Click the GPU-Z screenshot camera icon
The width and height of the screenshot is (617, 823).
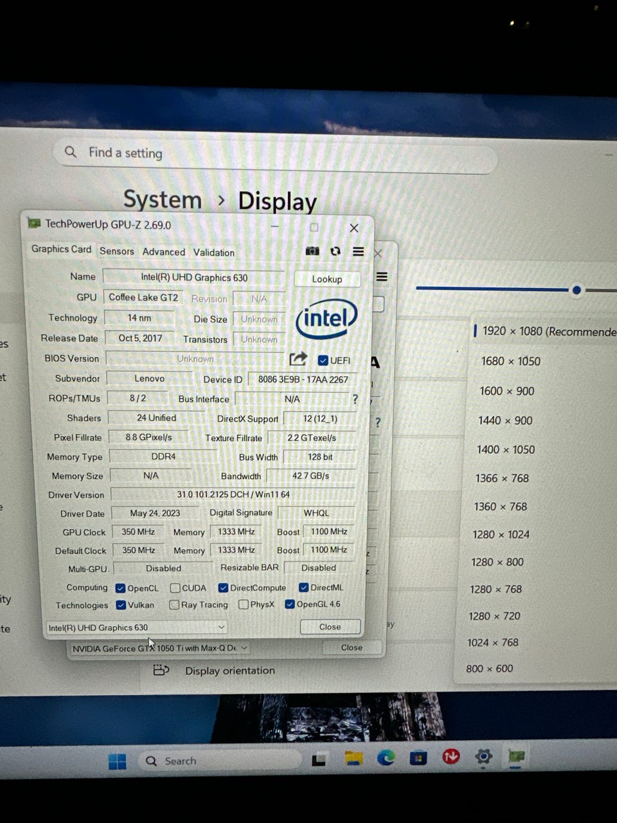coord(312,251)
